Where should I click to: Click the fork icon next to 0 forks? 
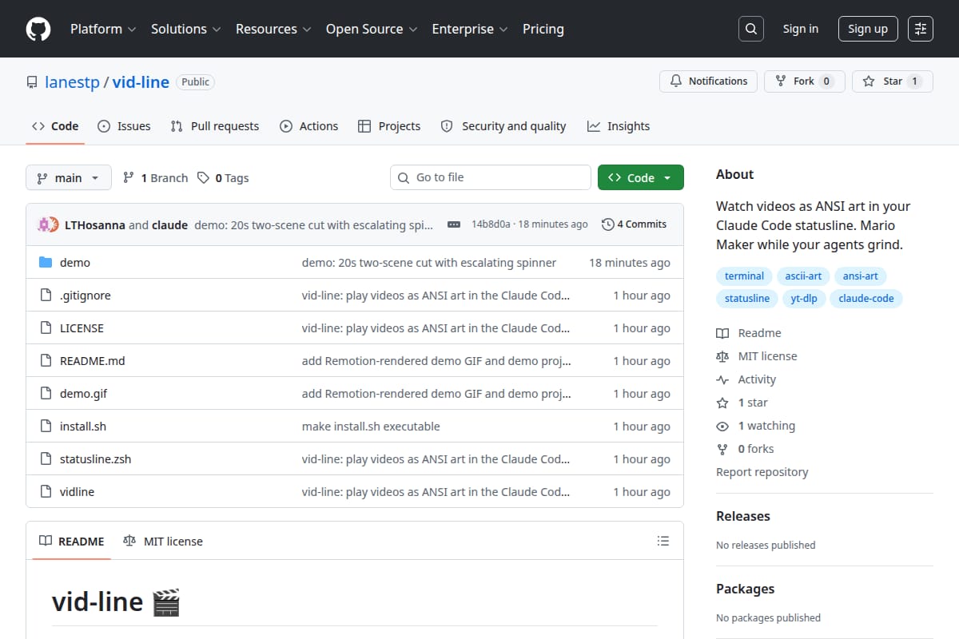click(722, 449)
